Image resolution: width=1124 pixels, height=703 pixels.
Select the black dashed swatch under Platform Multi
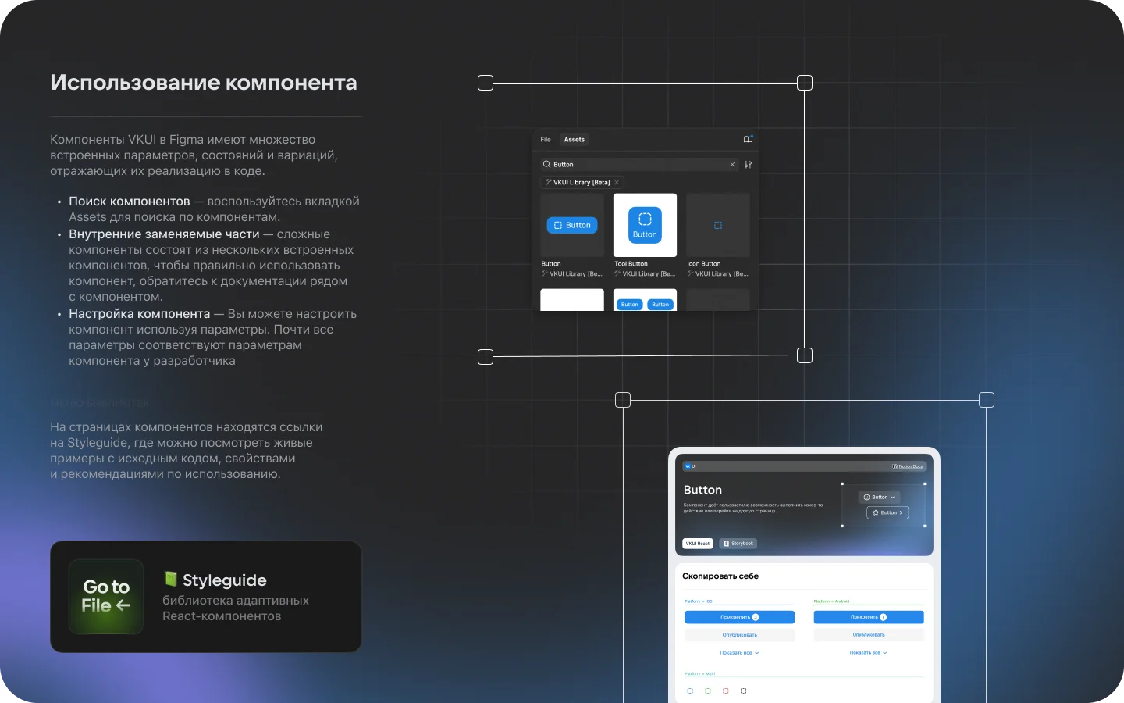pos(744,691)
